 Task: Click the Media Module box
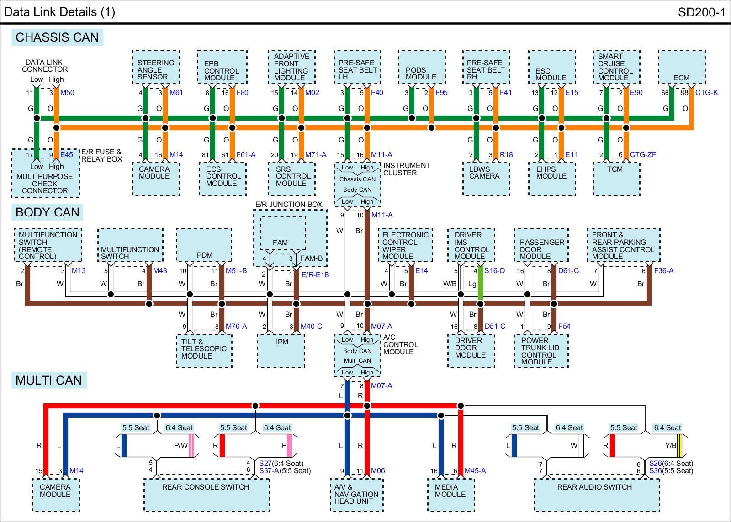[450, 495]
